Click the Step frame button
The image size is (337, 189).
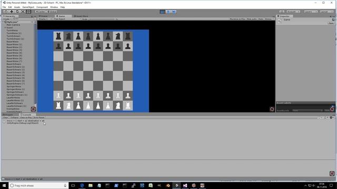tap(174, 12)
